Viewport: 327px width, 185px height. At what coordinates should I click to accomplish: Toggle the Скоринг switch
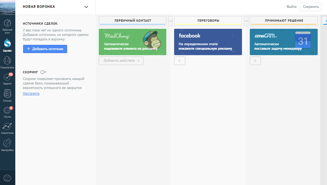[43, 72]
